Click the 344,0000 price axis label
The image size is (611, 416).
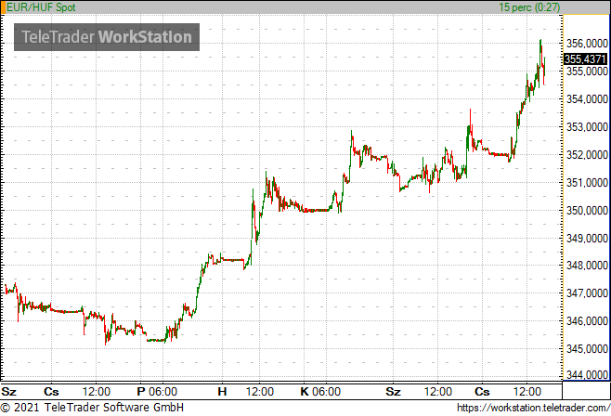(x=587, y=375)
